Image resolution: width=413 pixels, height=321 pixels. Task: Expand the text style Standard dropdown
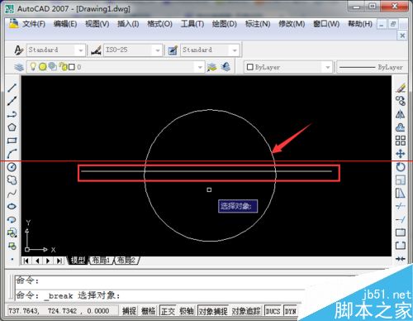point(80,50)
